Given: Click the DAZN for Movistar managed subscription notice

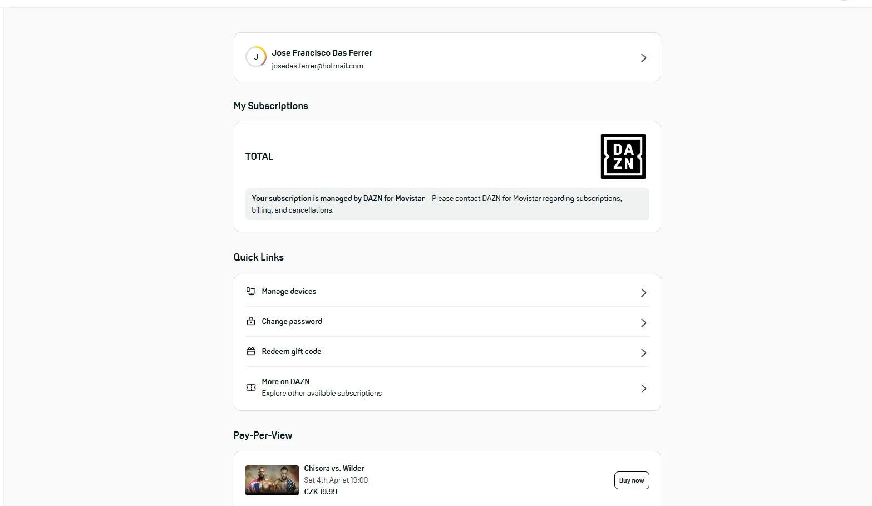Looking at the screenshot, I should coord(447,204).
